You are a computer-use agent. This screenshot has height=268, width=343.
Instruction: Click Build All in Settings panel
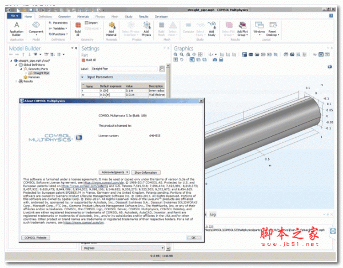89,60
